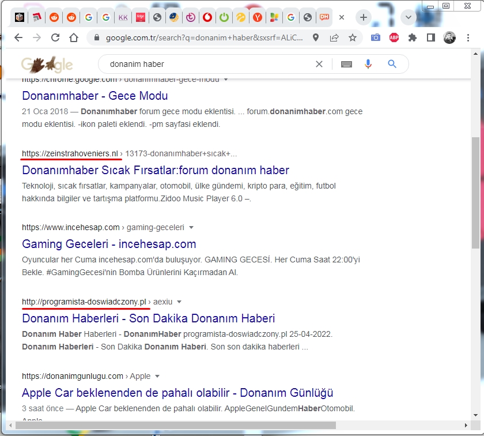Screen dimensions: 484x436
Task: Expand dropdown arrow next to aexiu
Action: tap(179, 302)
